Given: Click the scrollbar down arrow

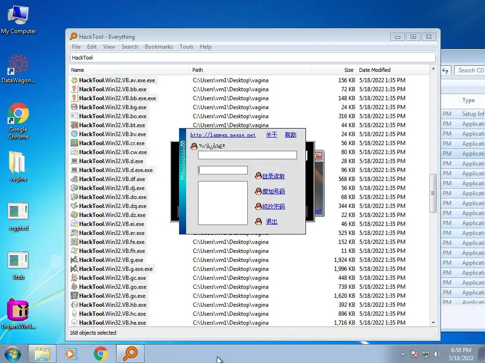Looking at the screenshot, I should [433, 322].
